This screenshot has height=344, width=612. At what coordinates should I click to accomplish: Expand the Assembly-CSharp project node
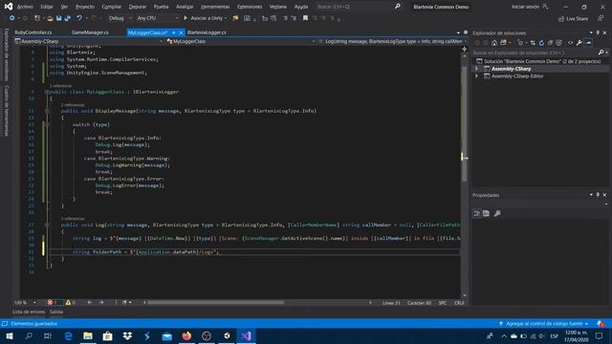(476, 69)
